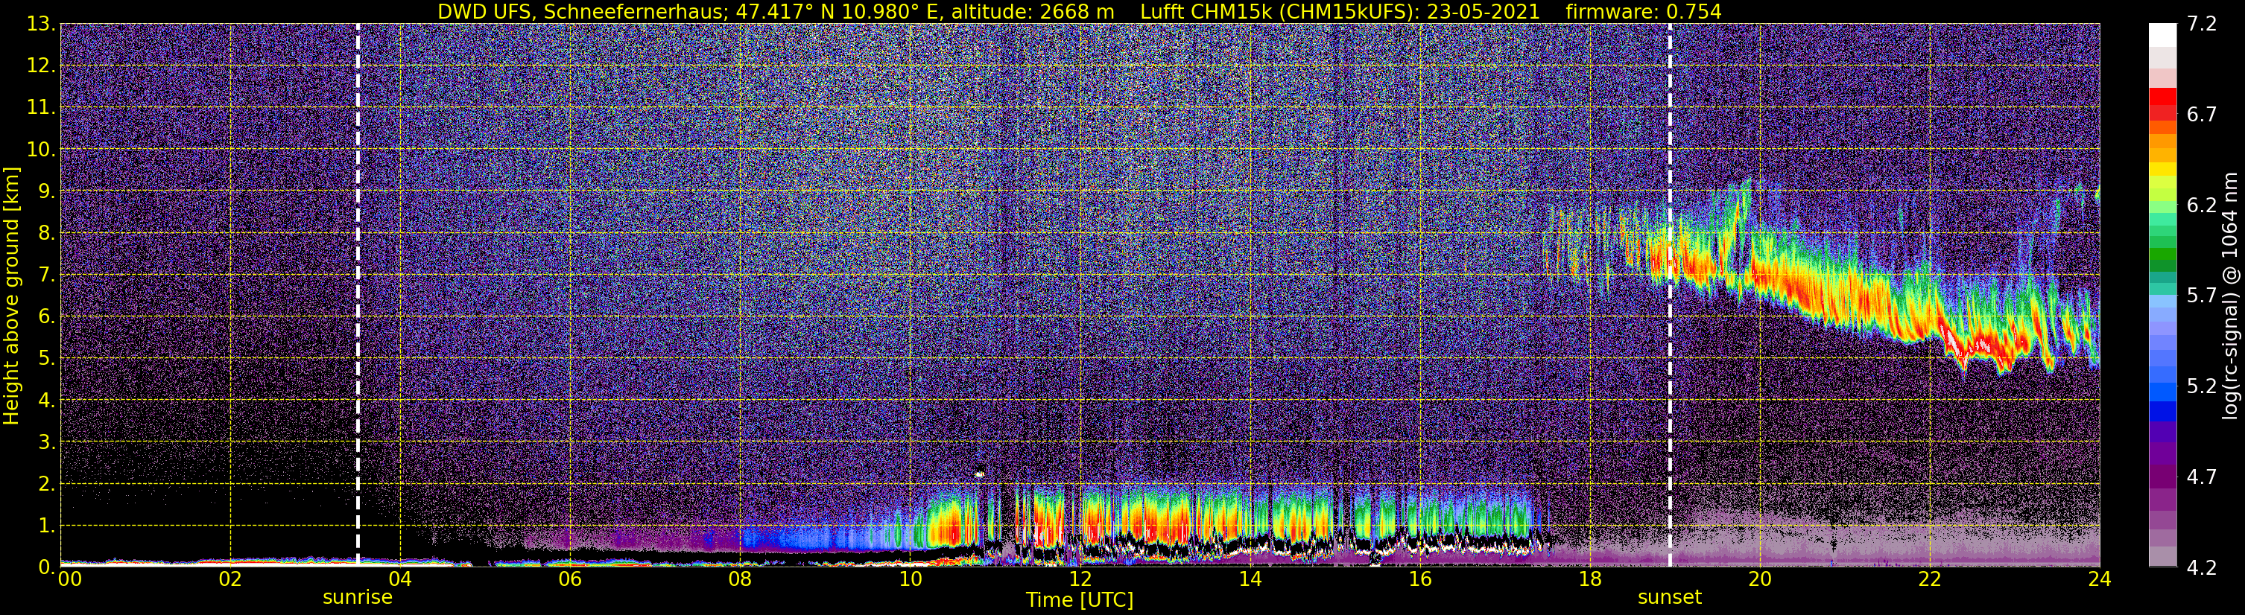Click the time axis tick '08'
The image size is (2245, 615).
pyautogui.click(x=740, y=580)
